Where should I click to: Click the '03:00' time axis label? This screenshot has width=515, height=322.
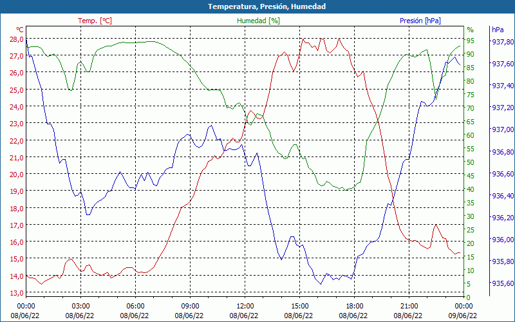81,307
